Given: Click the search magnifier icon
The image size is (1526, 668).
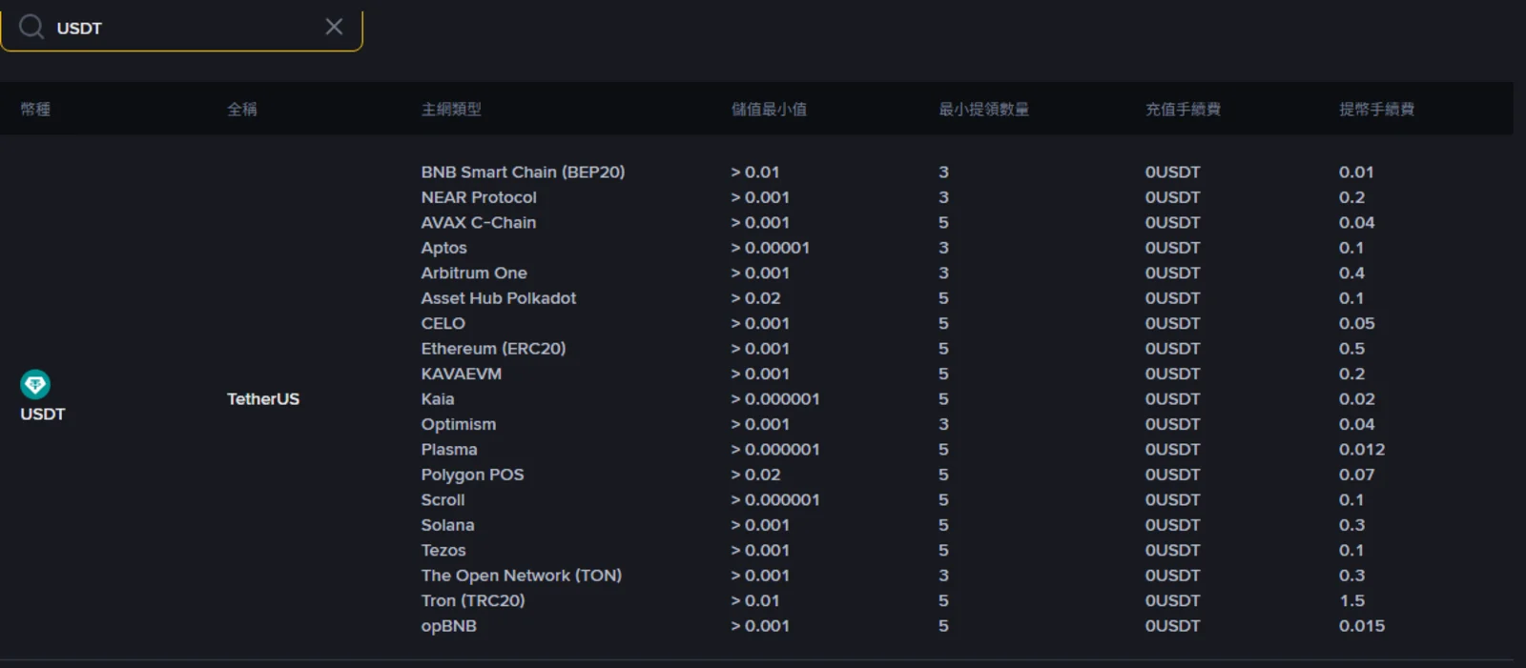Looking at the screenshot, I should click(31, 27).
